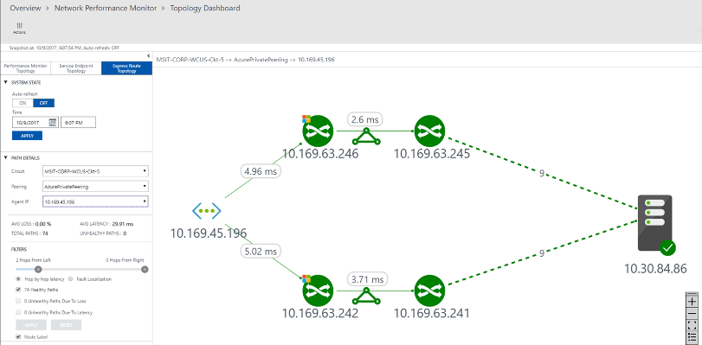The height and width of the screenshot is (345, 702).
Task: Click the filters RESET button
Action: point(67,325)
